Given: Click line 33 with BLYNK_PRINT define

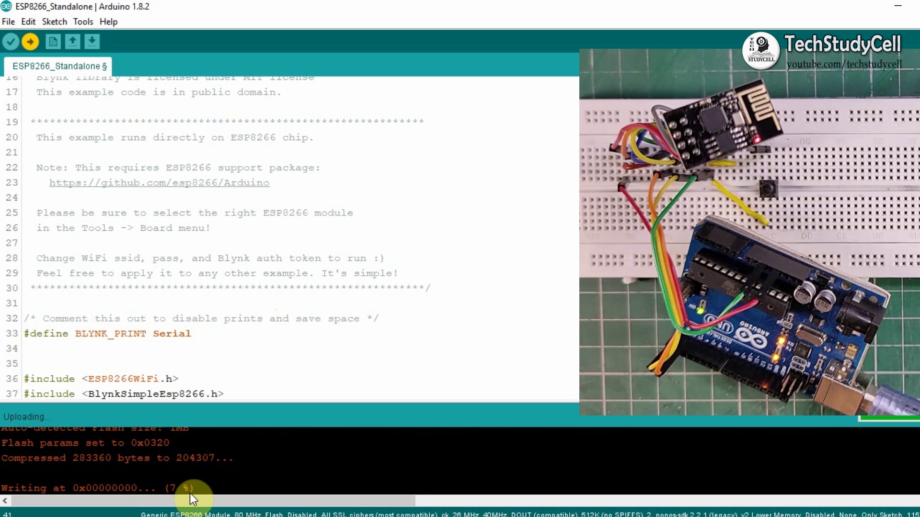Looking at the screenshot, I should tap(107, 333).
